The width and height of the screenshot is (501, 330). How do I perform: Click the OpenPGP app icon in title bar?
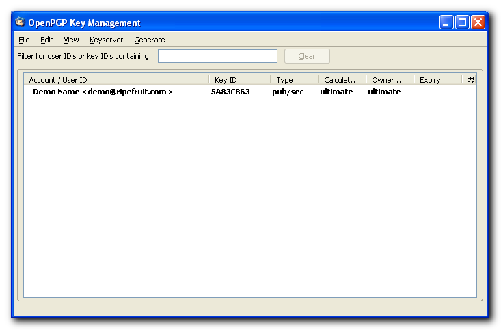[x=20, y=23]
